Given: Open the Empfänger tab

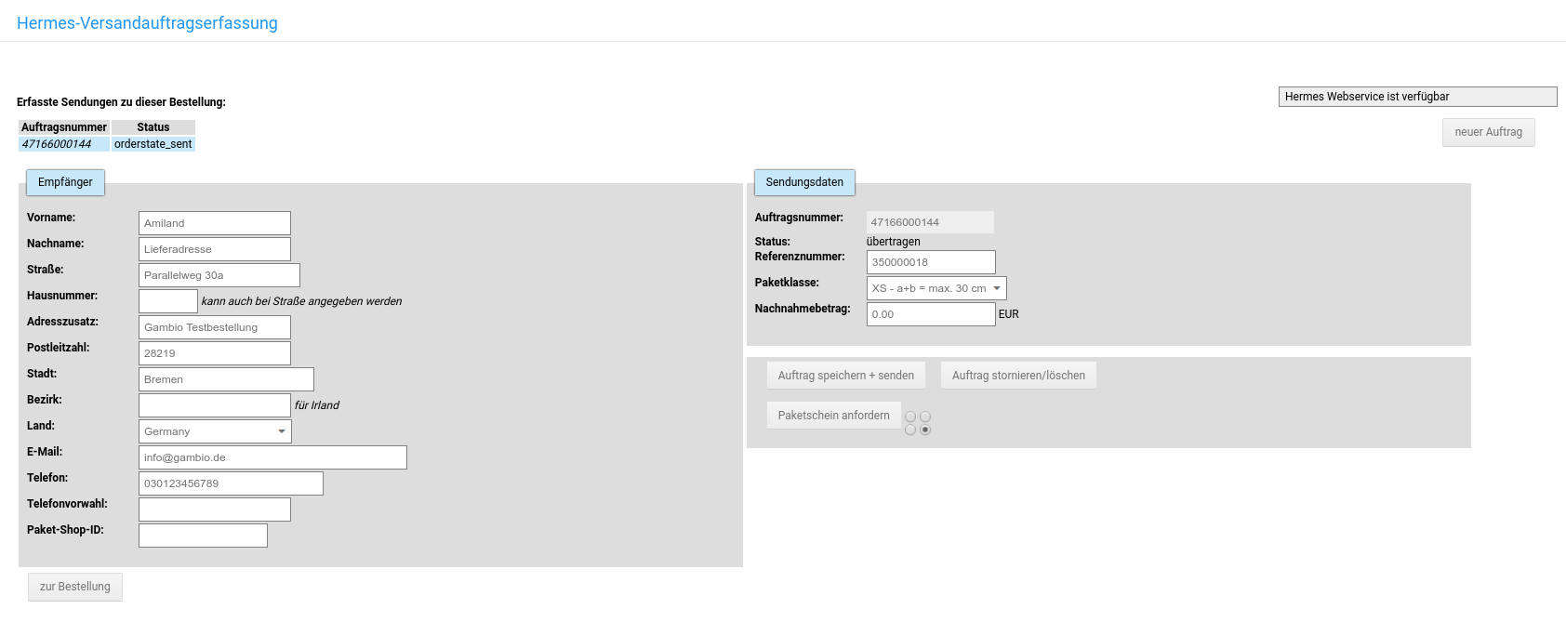Looking at the screenshot, I should pyautogui.click(x=65, y=182).
